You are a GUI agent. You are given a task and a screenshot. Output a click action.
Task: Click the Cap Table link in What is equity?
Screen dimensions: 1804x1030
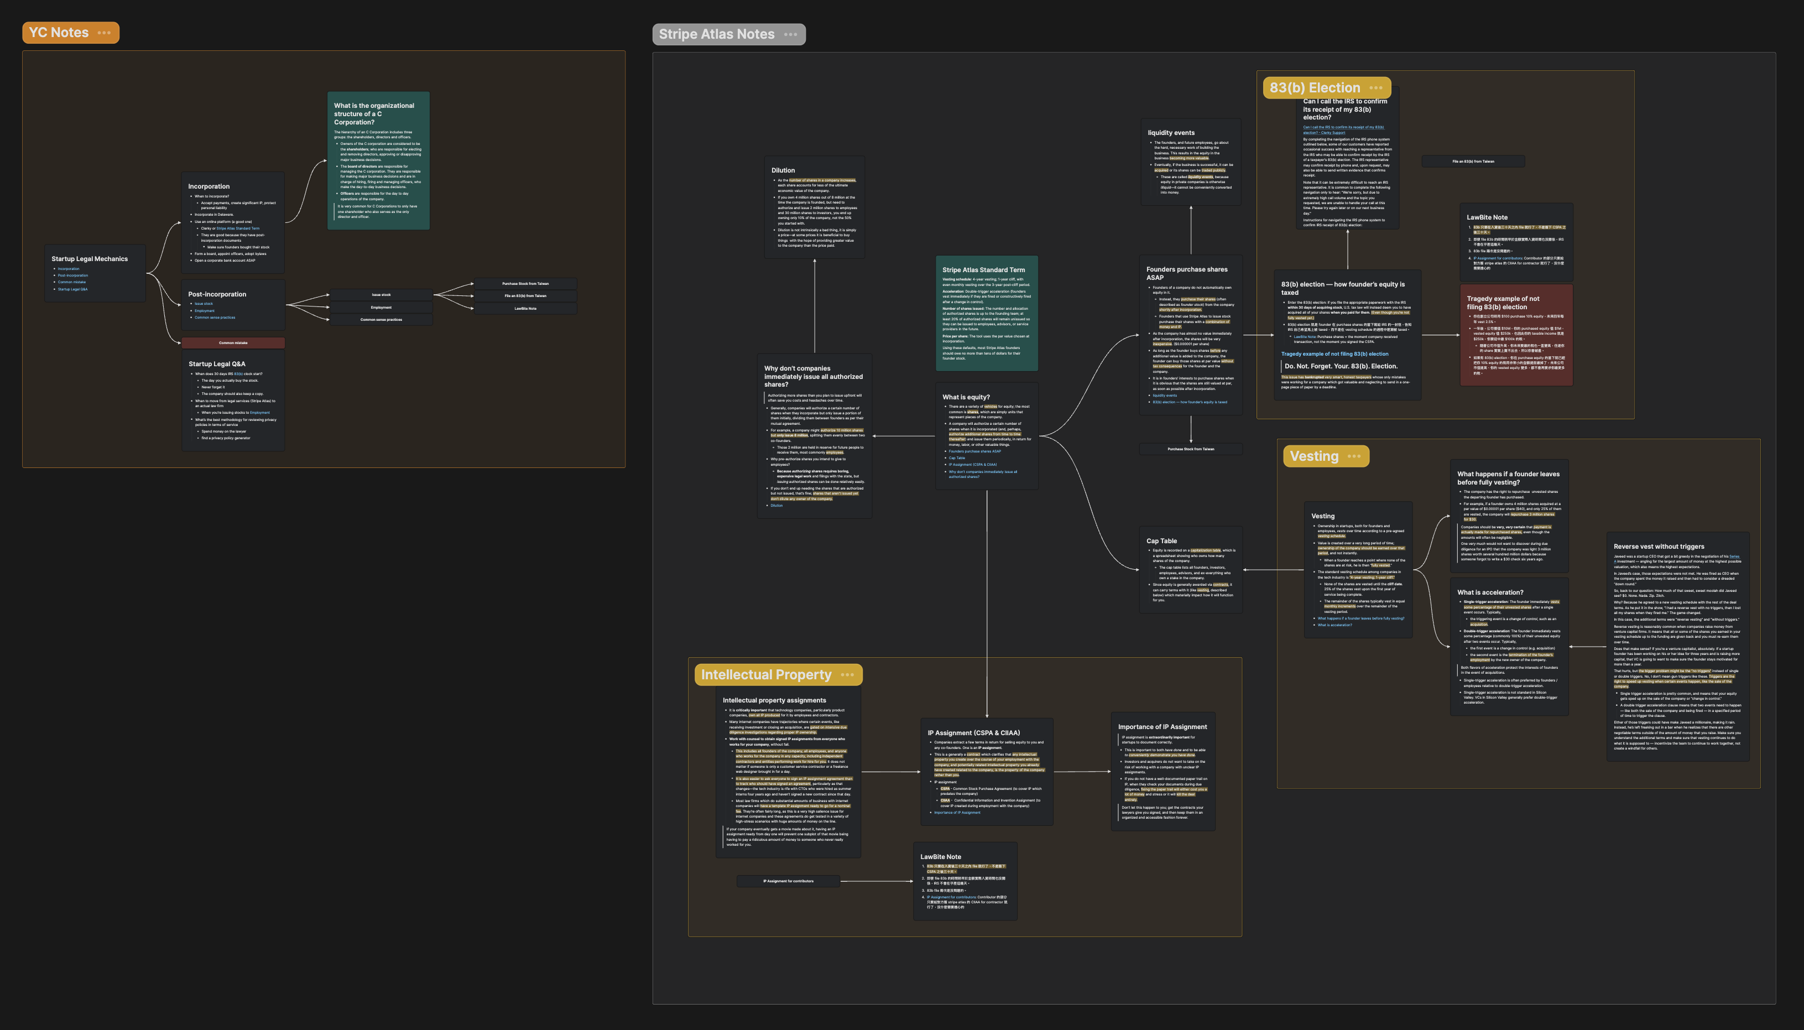tap(956, 457)
